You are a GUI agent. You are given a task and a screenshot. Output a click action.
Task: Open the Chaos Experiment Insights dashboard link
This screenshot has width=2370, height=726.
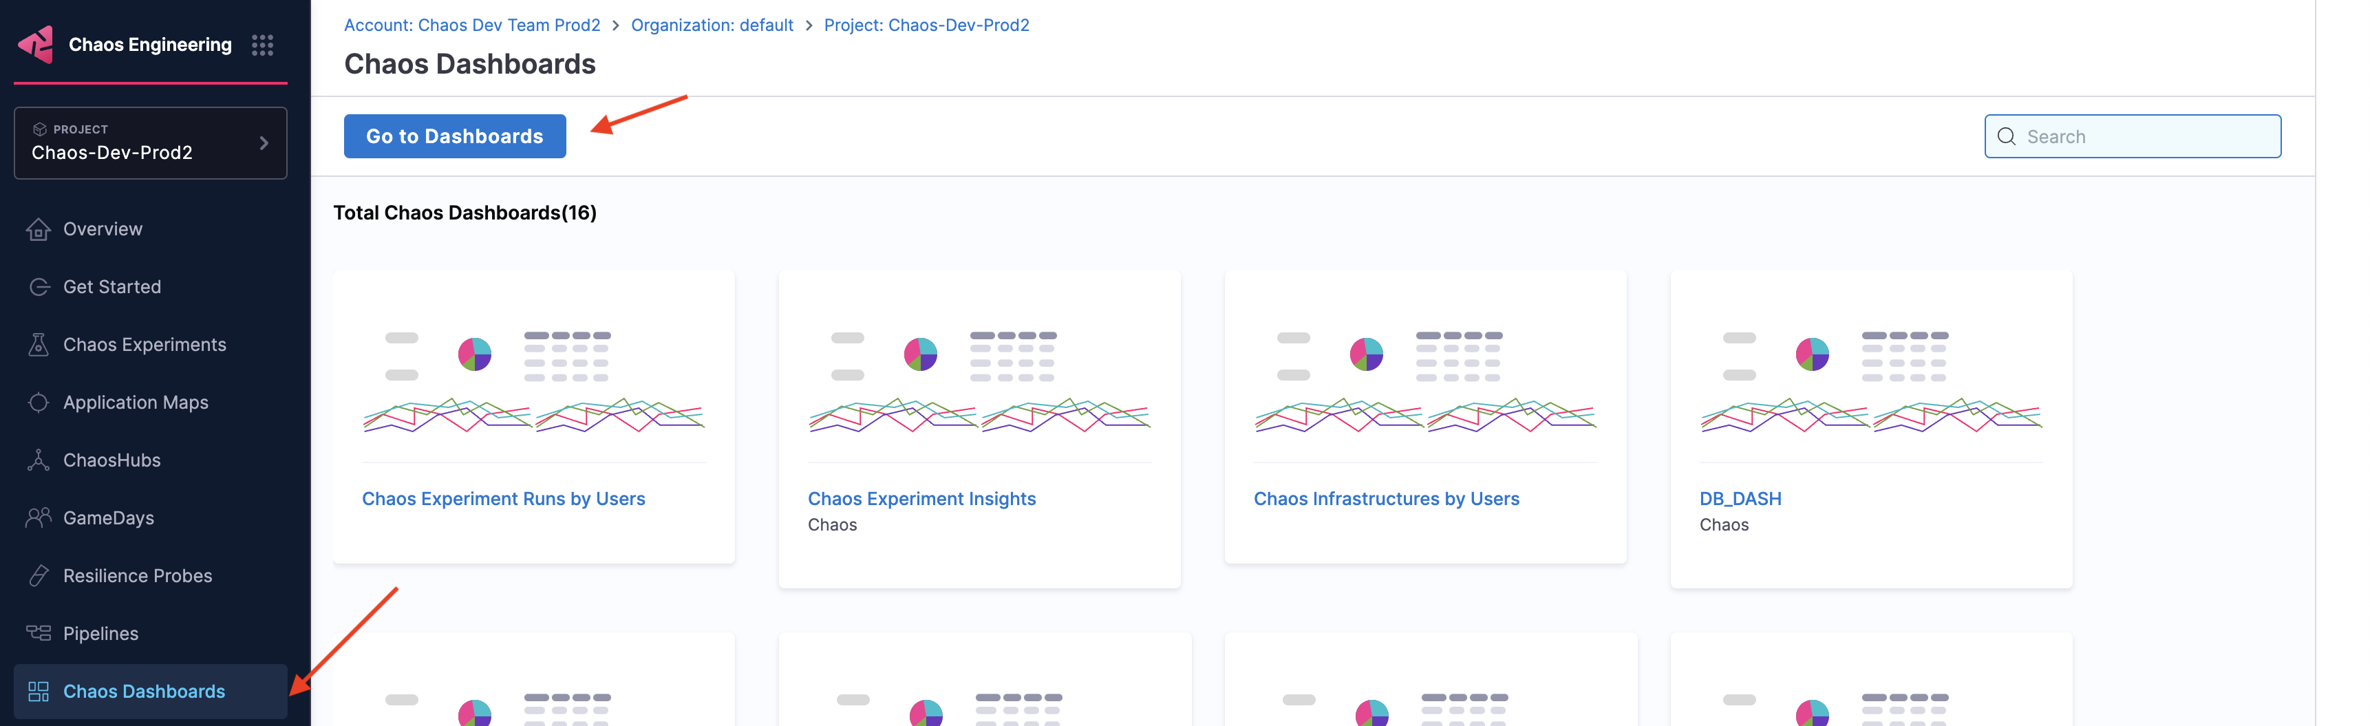[921, 499]
